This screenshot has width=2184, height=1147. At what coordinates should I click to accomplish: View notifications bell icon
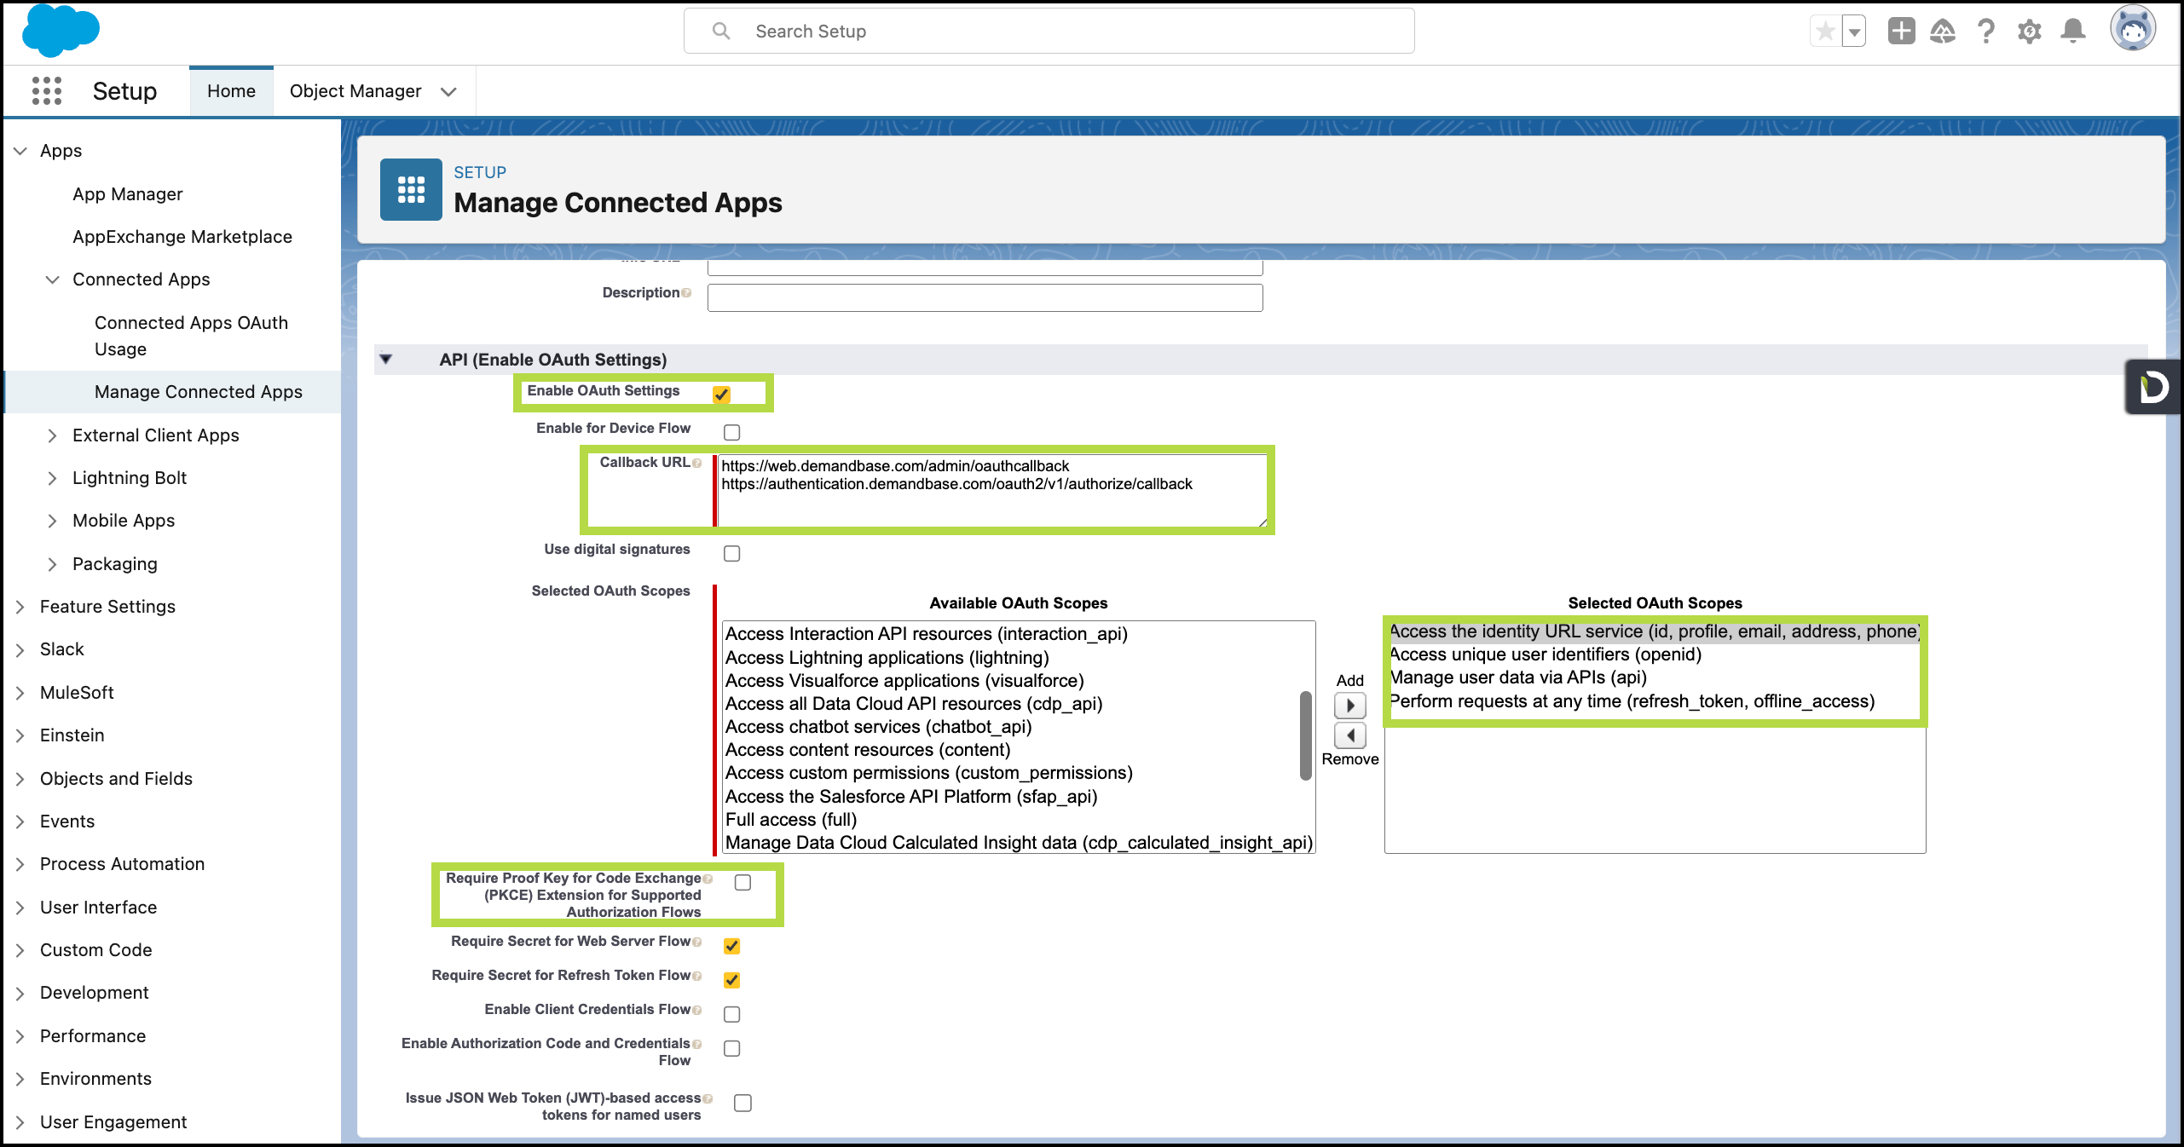pyautogui.click(x=2073, y=32)
